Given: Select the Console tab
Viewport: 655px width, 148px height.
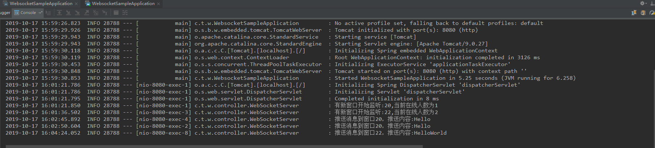Looking at the screenshot, I should pyautogui.click(x=28, y=13).
